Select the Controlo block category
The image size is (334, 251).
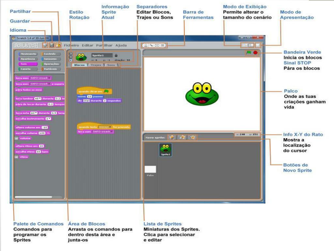51,54
